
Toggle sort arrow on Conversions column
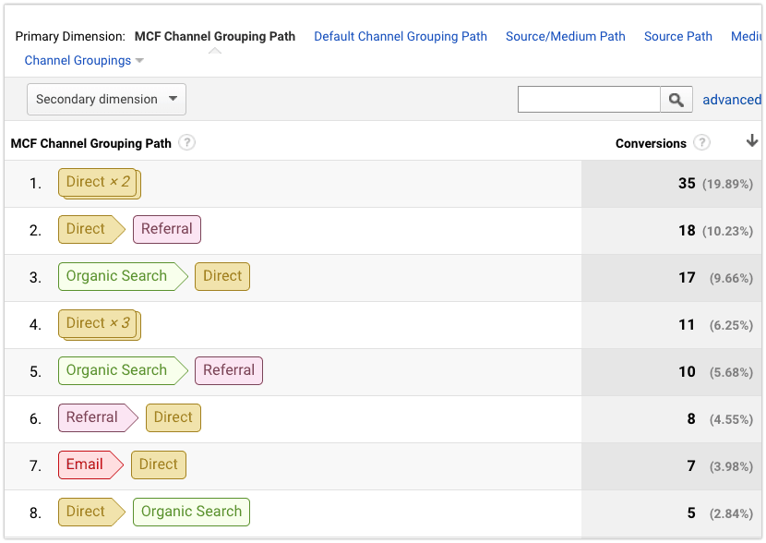752,141
